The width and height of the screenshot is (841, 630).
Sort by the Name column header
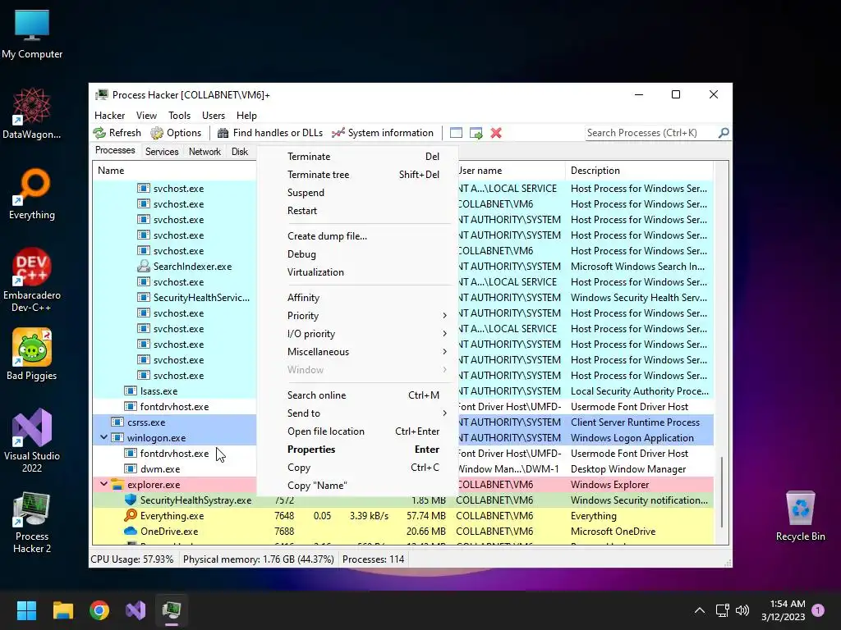[x=175, y=171]
